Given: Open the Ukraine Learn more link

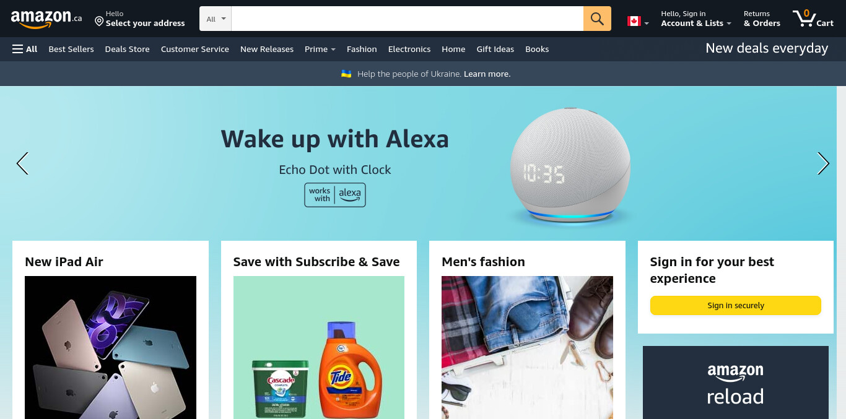Looking at the screenshot, I should 487,74.
